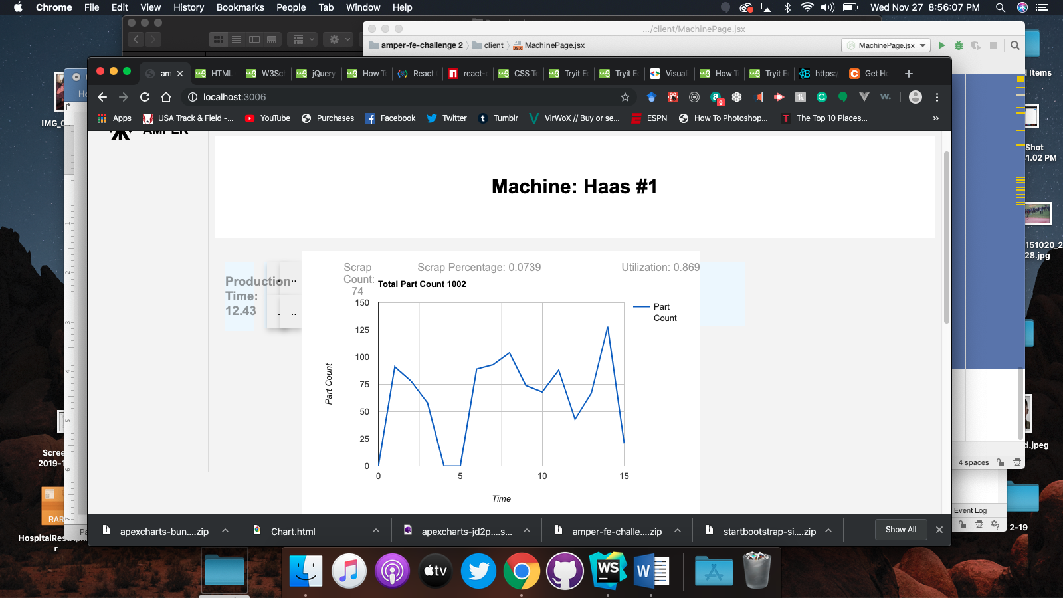
Task: Open GitHub Desktop in the Dock
Action: click(x=565, y=571)
